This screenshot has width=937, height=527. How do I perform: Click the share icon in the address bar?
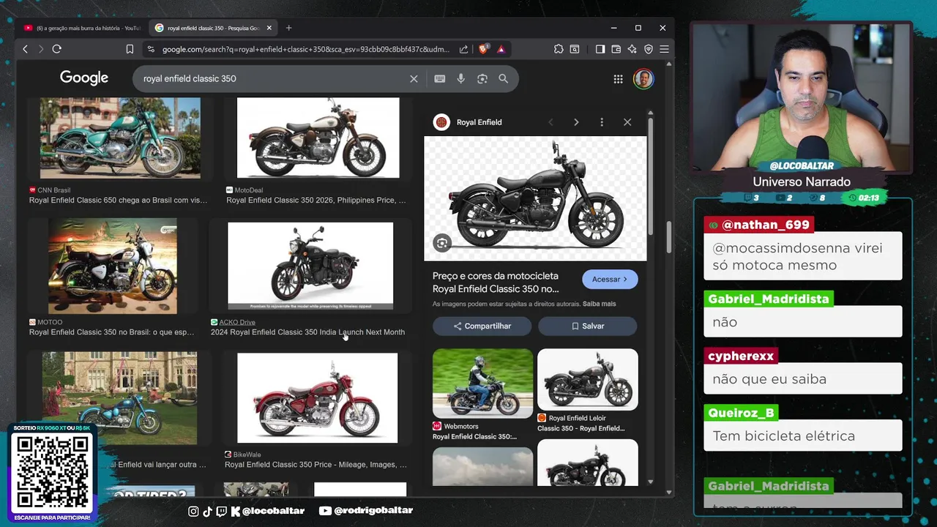(x=463, y=49)
